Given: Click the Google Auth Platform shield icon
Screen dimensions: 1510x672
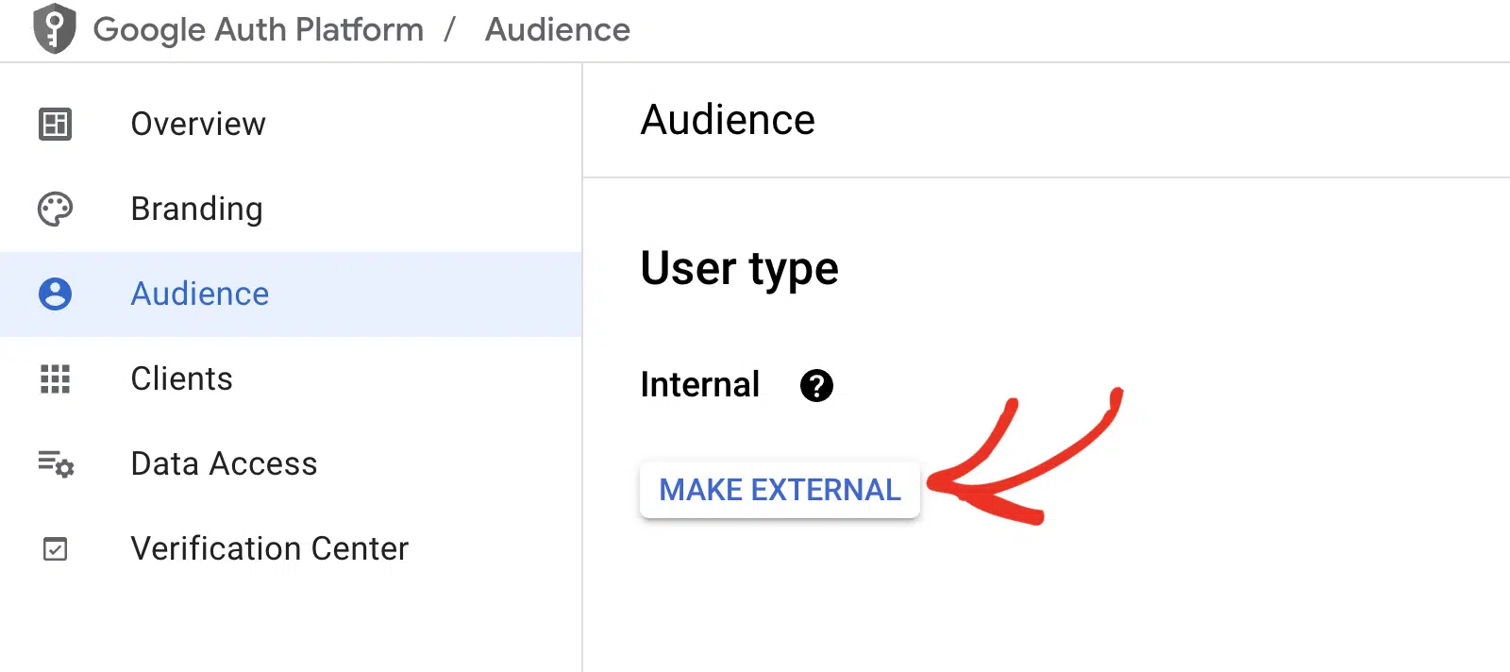Looking at the screenshot, I should coord(54,29).
